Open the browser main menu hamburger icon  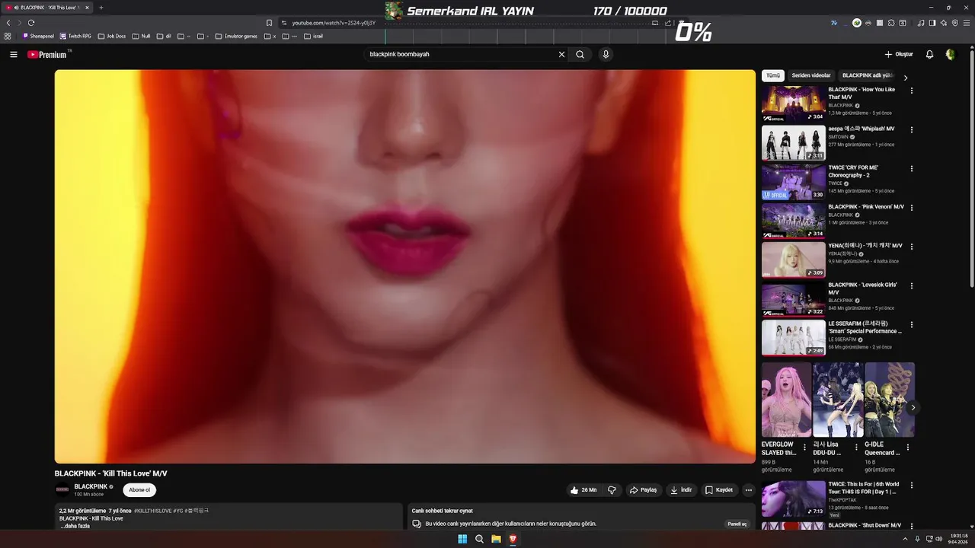click(x=967, y=23)
